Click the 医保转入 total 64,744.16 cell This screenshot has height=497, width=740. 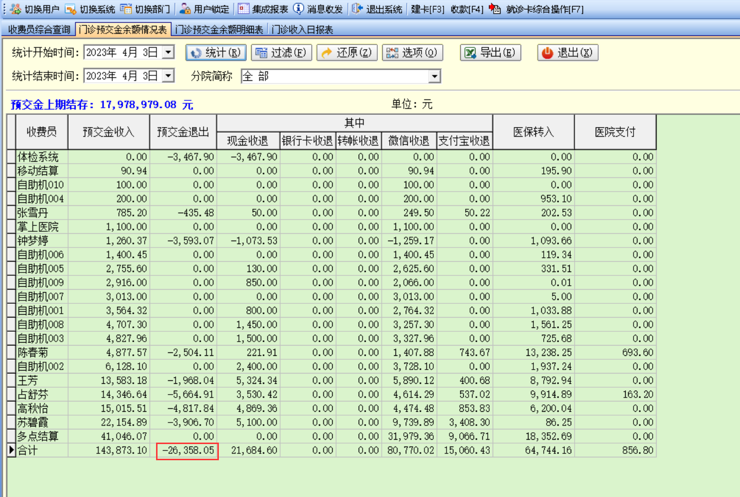533,450
